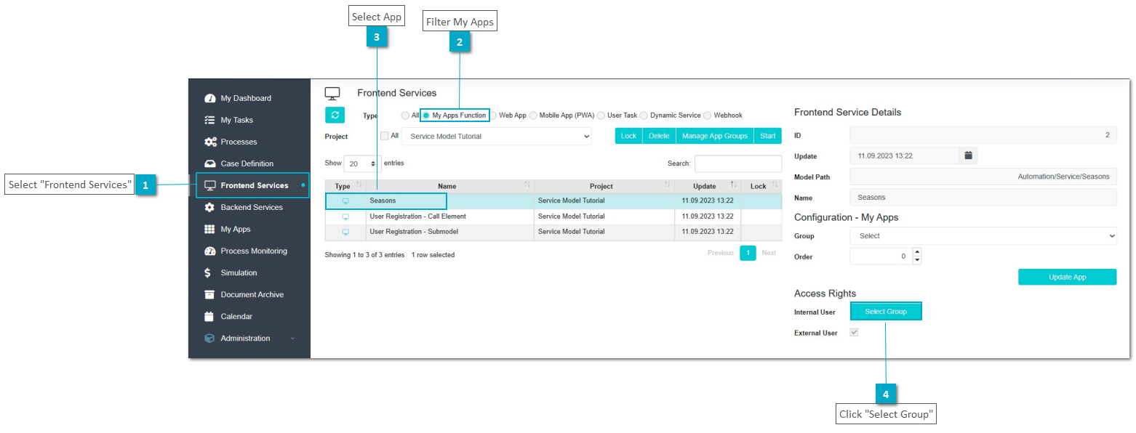Select the All type radio button
Screen dimensions: 1136x433
[405, 116]
